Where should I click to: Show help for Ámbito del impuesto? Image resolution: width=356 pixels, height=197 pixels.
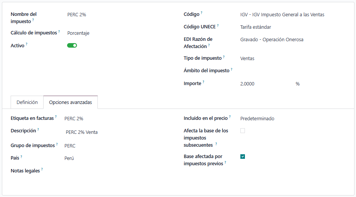pyautogui.click(x=232, y=69)
